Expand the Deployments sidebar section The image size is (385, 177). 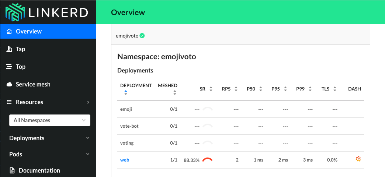coord(87,138)
